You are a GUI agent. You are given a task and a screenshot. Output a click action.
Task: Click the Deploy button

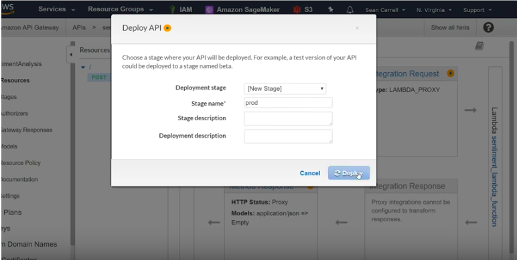pyautogui.click(x=348, y=173)
